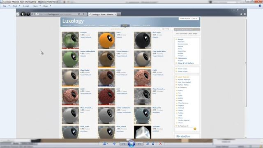
Task: Open the Open dropdown menu
Action: 47,6
